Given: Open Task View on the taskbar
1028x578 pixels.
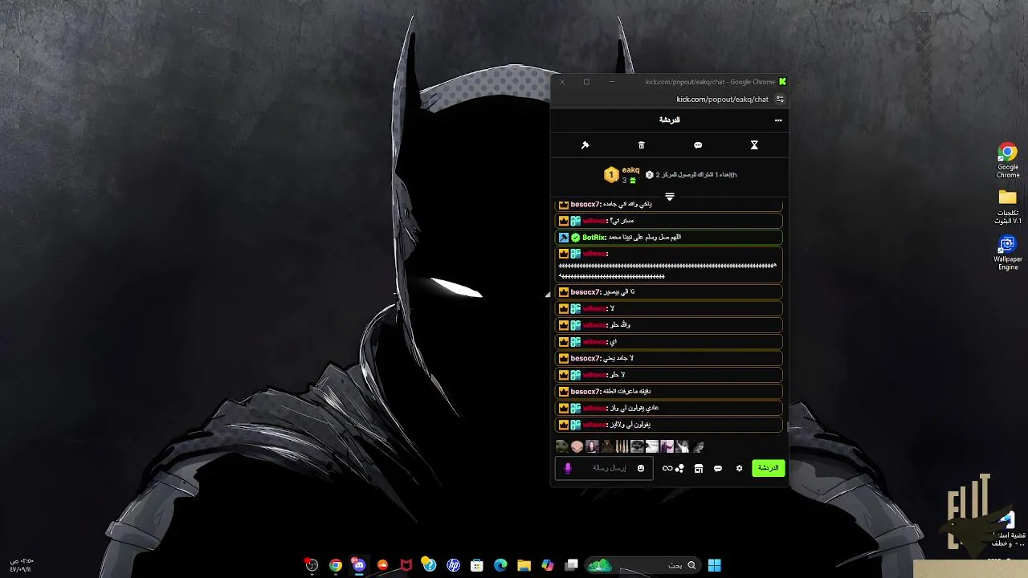Looking at the screenshot, I should tap(571, 565).
